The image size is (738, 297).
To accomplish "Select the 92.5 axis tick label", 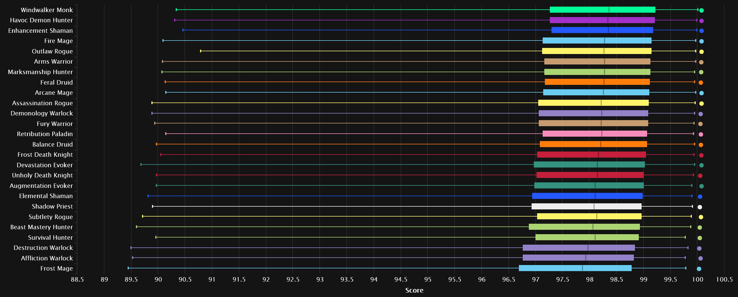I will coord(293,280).
